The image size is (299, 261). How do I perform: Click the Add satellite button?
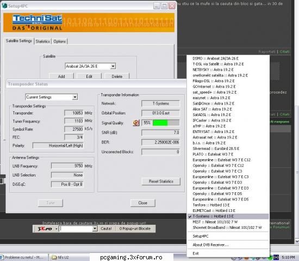coord(61,76)
